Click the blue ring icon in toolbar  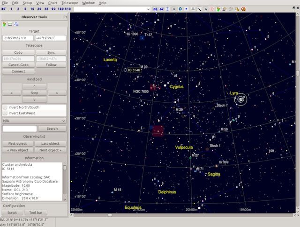tap(180, 9)
